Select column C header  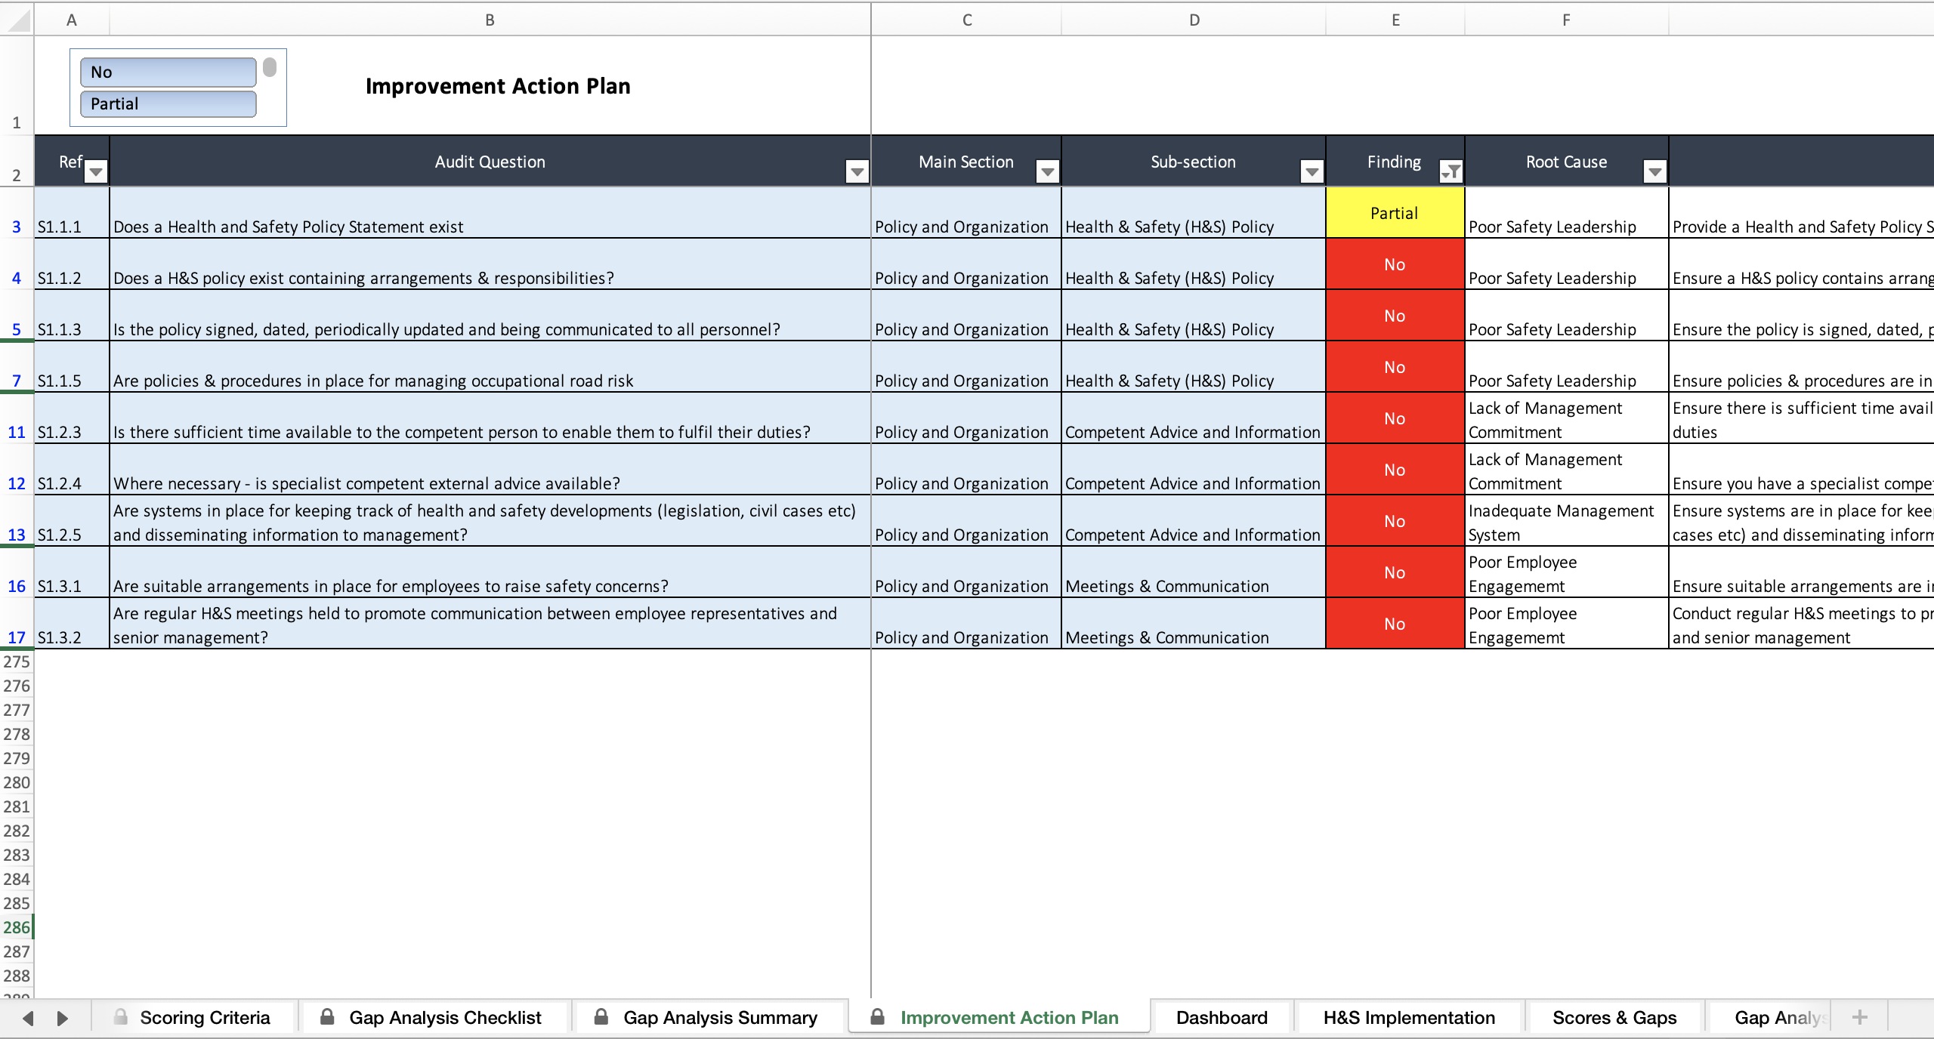pos(966,20)
